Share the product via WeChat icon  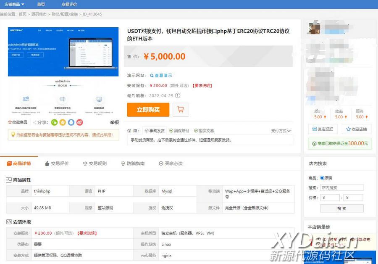click(x=54, y=122)
